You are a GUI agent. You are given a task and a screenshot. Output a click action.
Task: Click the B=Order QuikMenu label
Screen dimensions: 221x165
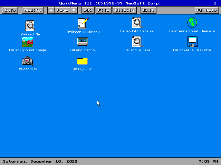(83, 32)
